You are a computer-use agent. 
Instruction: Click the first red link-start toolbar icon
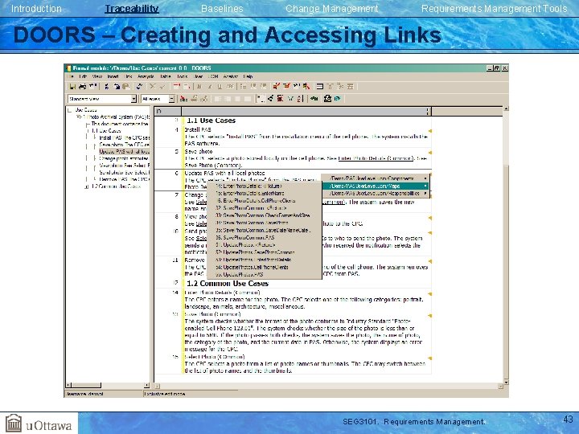pos(276,86)
